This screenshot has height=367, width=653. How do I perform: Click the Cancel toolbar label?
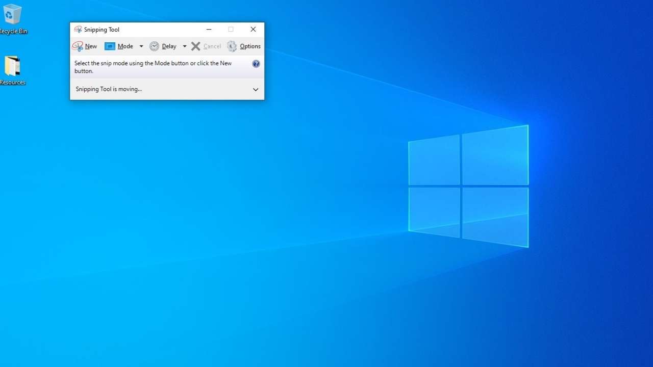click(x=212, y=46)
